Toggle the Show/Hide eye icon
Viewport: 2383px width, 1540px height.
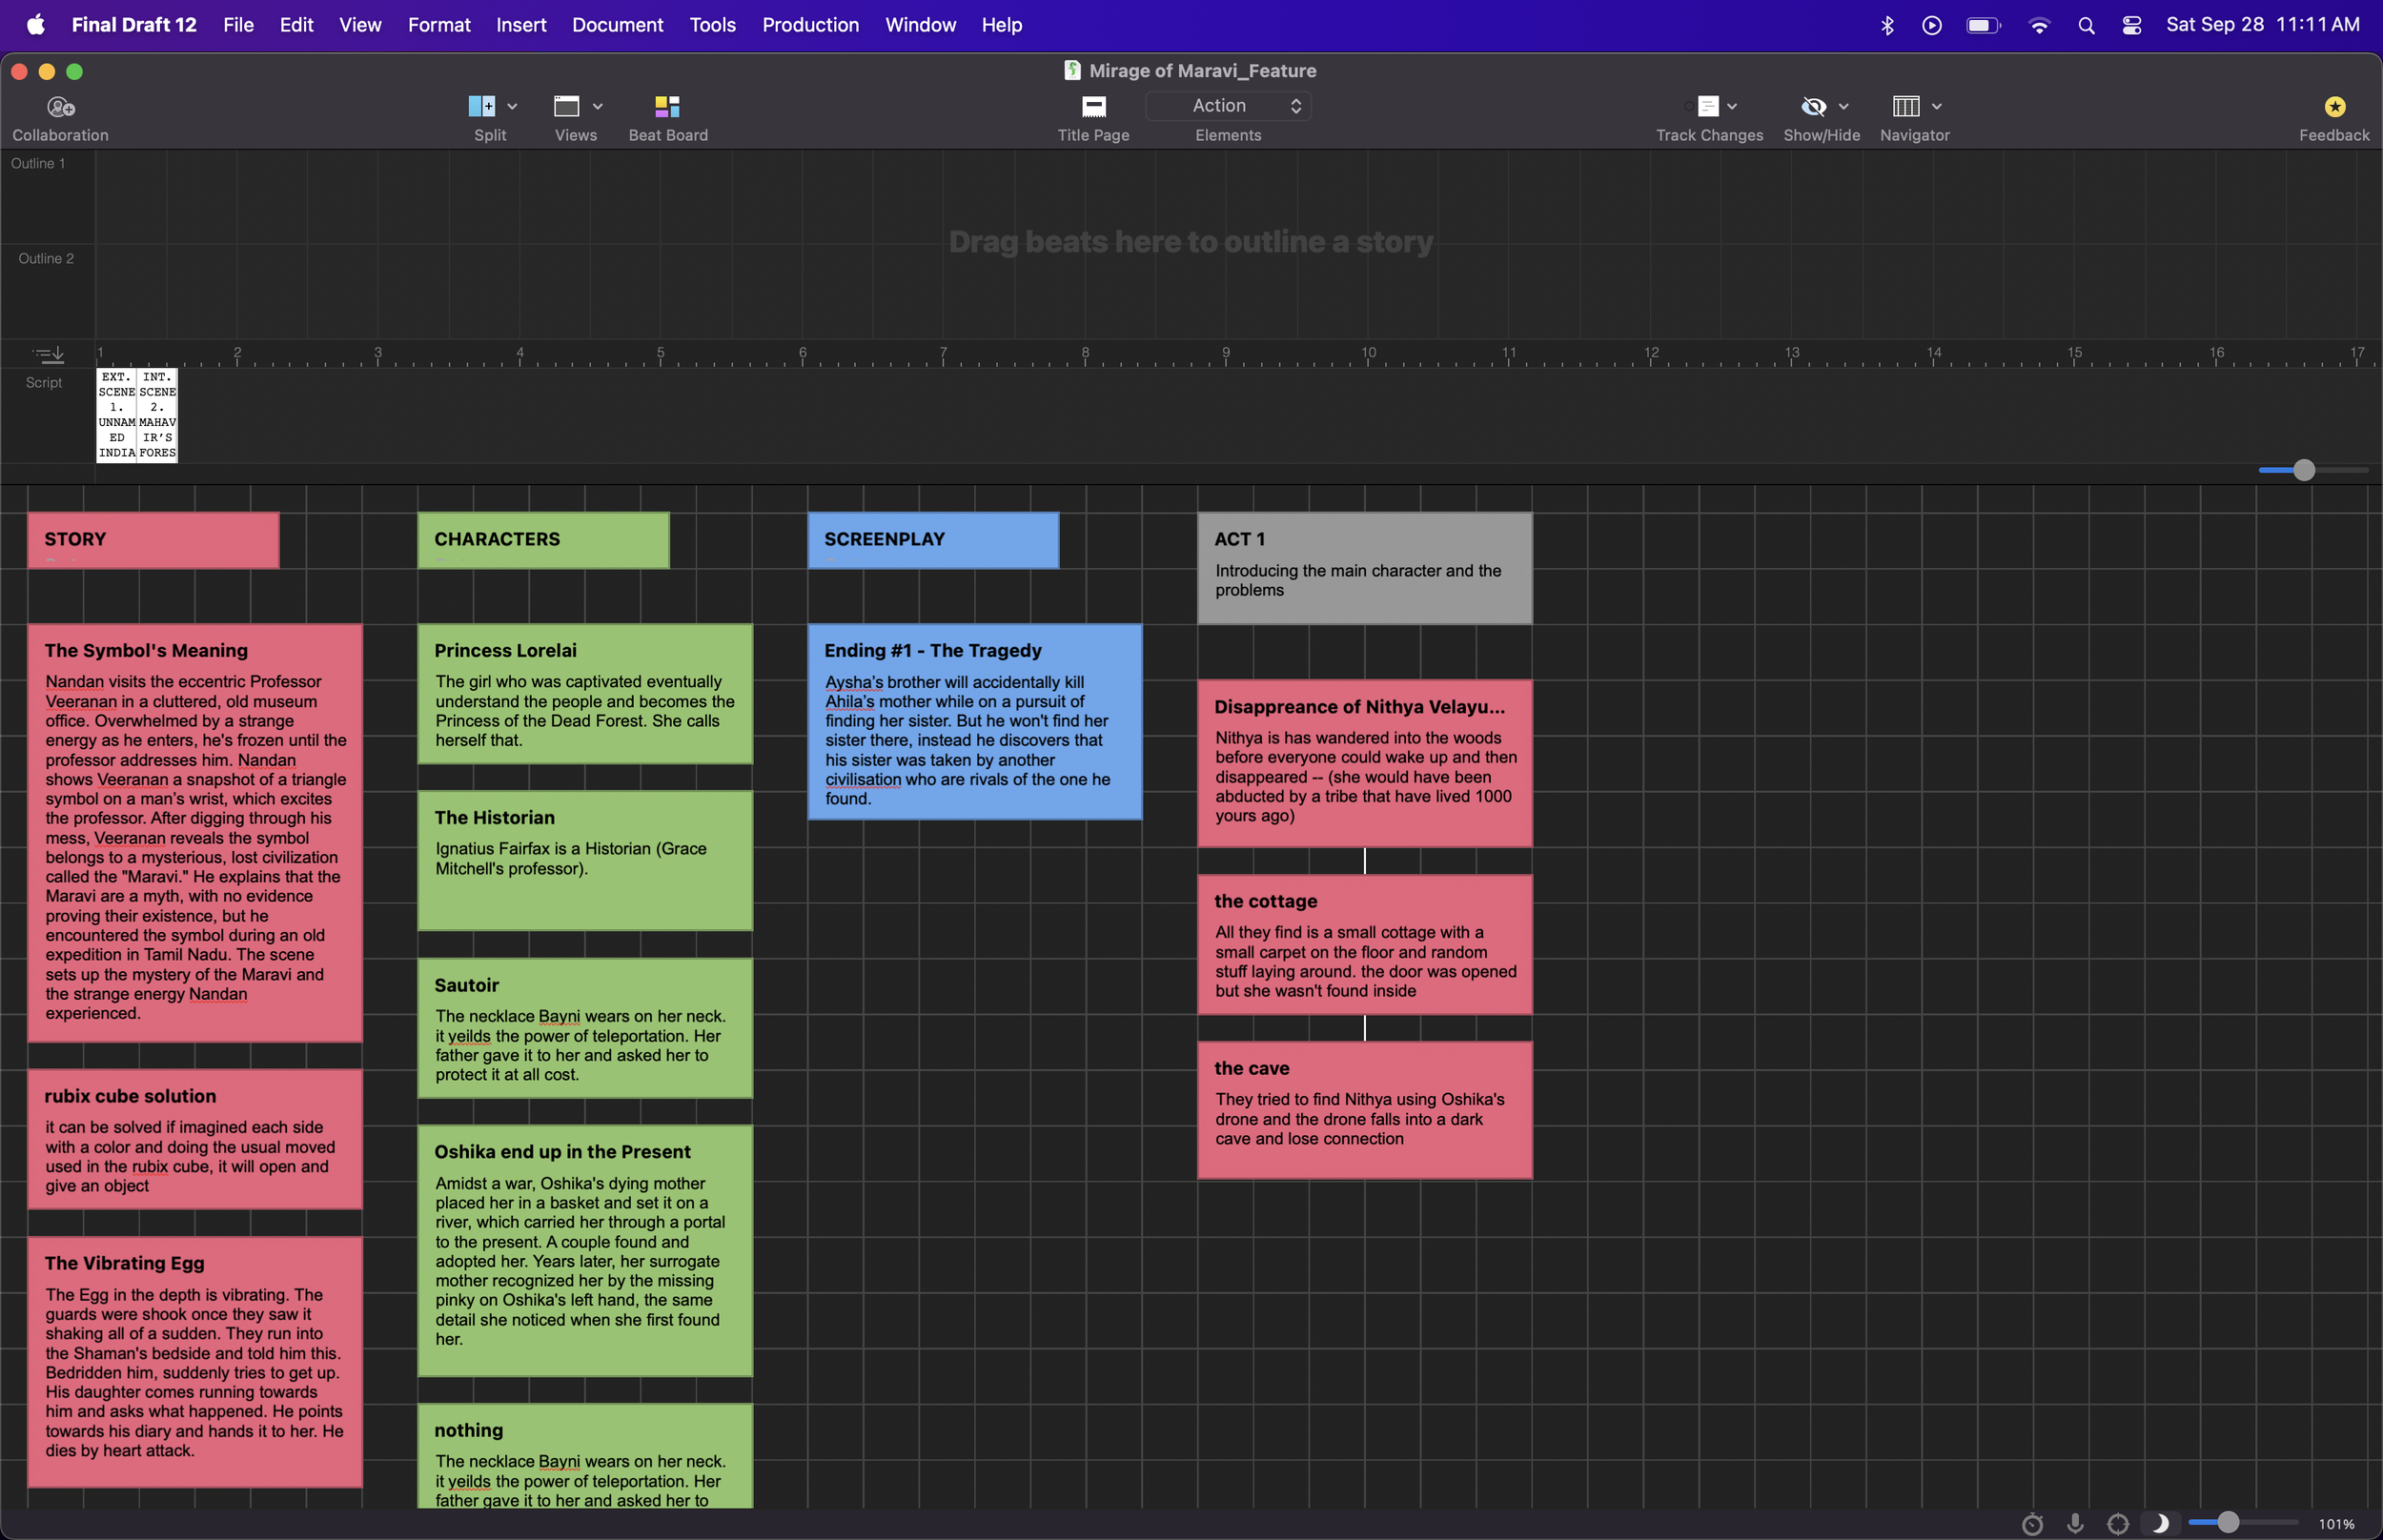[1813, 107]
